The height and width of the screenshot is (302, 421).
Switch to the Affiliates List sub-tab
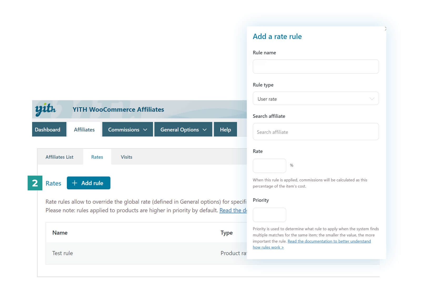59,157
